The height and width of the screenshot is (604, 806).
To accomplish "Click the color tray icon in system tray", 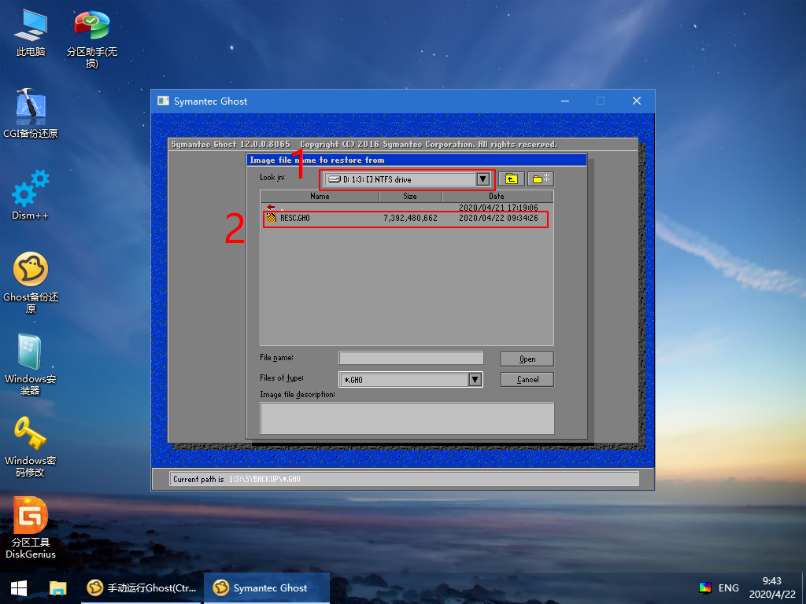I will coord(705,587).
